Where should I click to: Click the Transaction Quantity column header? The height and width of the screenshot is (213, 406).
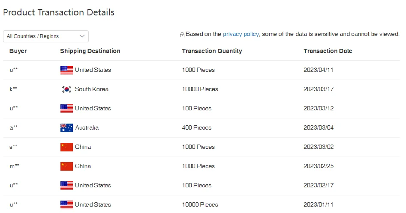click(x=212, y=51)
